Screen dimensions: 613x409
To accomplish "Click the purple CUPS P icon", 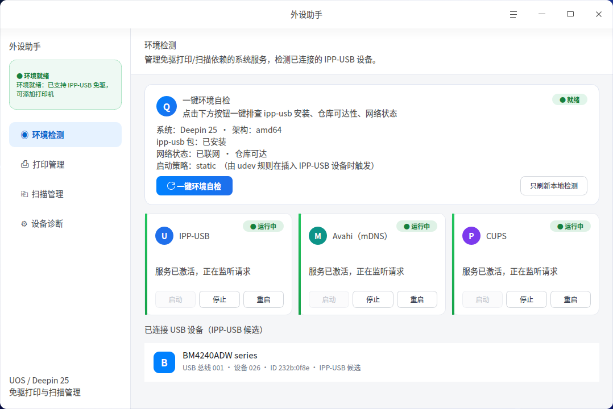I will (x=471, y=236).
